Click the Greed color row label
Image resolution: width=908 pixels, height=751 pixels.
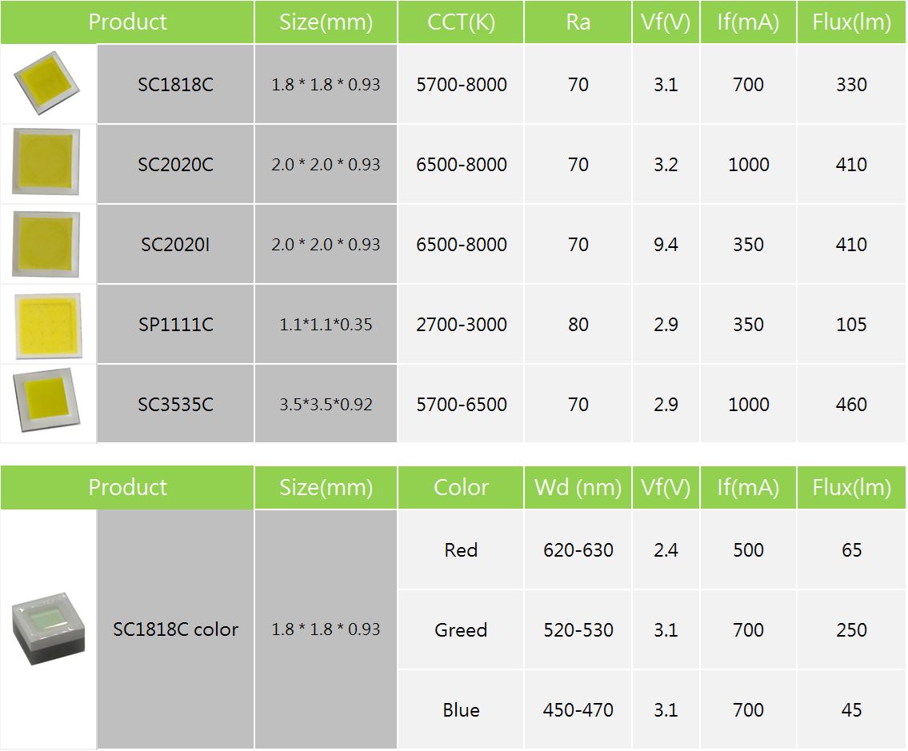pos(461,630)
